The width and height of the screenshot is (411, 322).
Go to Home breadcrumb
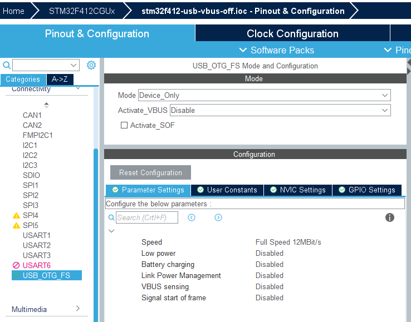(x=13, y=11)
